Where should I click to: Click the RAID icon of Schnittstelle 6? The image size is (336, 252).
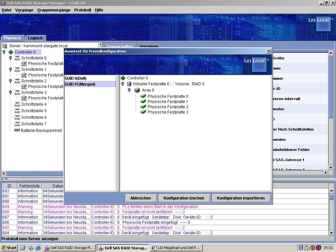[x=17, y=117]
